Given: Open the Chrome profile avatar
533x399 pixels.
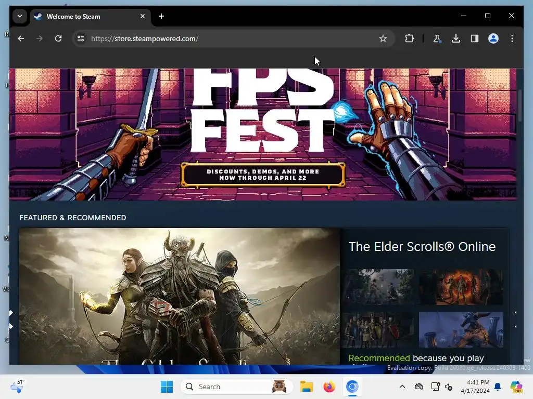Looking at the screenshot, I should (493, 38).
